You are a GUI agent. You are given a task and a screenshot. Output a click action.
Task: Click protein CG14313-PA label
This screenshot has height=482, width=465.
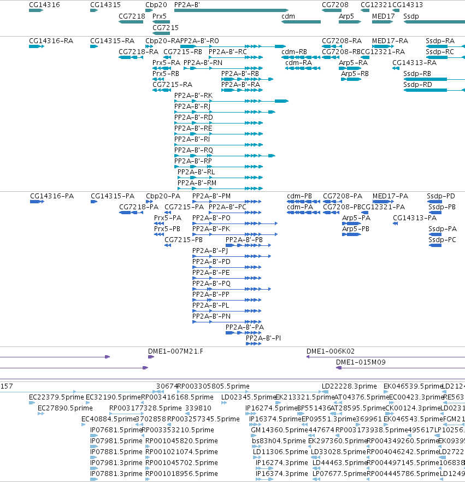(415, 218)
